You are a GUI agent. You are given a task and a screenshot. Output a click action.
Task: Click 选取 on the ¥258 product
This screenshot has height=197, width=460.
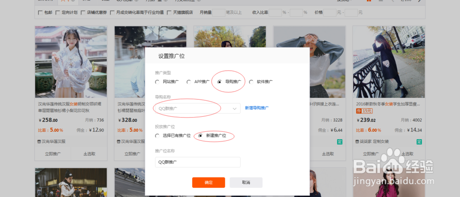[x=89, y=154]
